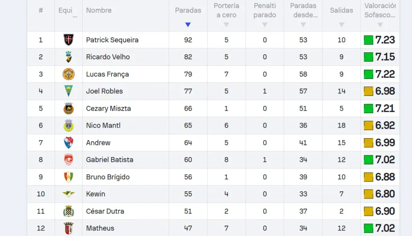Viewport: 412px width, 236px height.
Task: Click the team badge beside Joel Robles
Action: 68,91
